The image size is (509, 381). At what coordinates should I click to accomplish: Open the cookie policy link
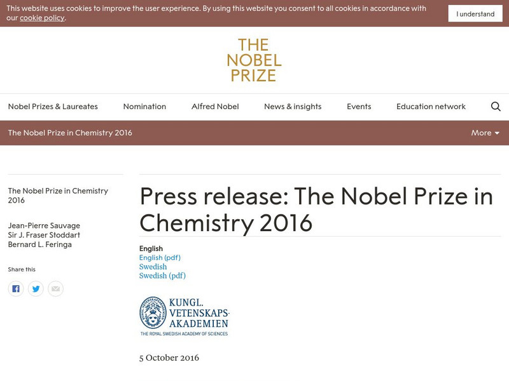42,18
